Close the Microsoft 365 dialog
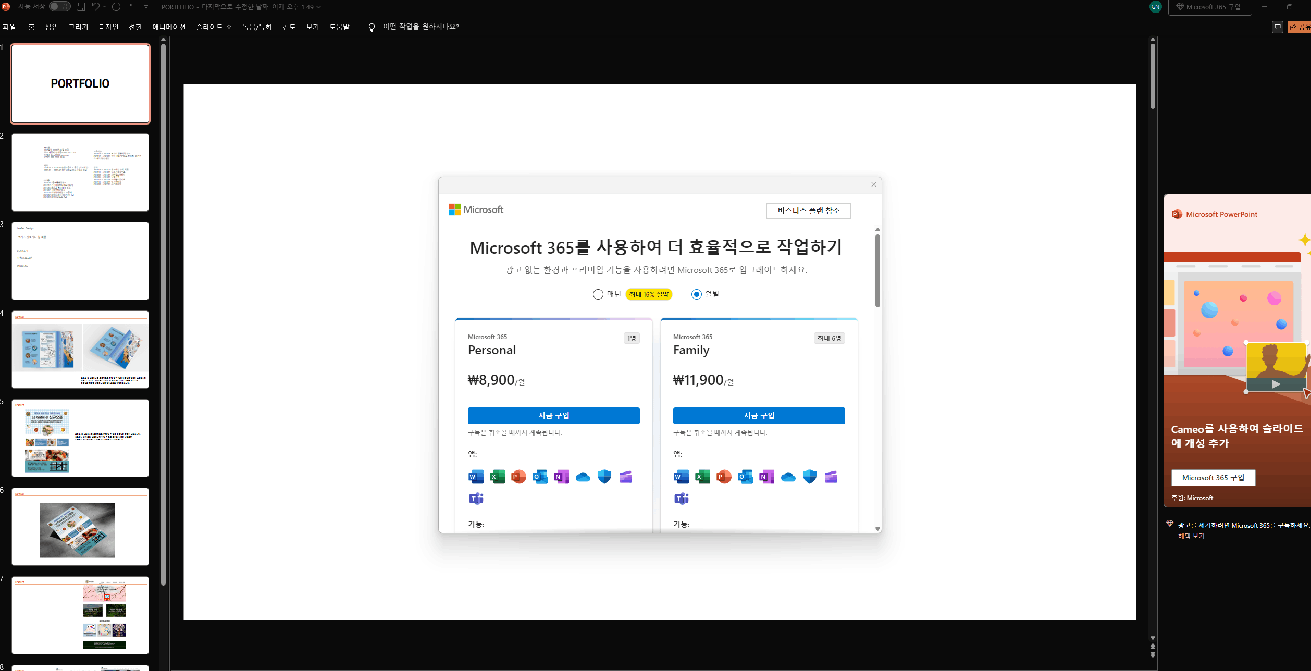This screenshot has width=1311, height=671. pyautogui.click(x=874, y=184)
